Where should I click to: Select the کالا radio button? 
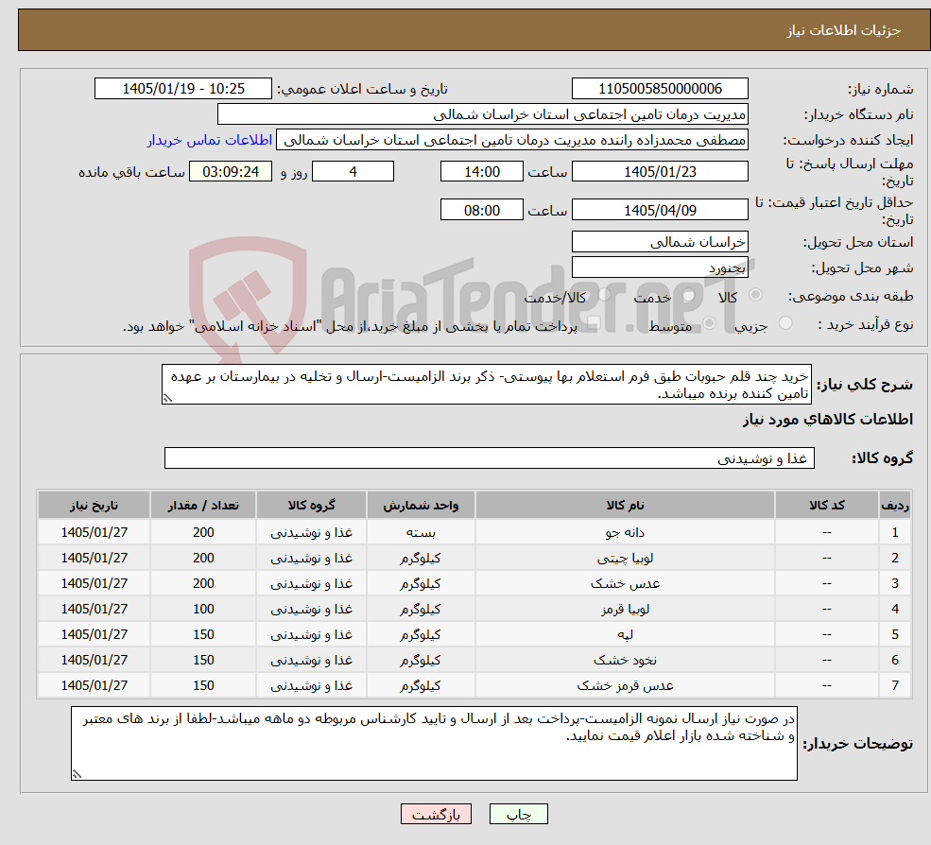756,295
